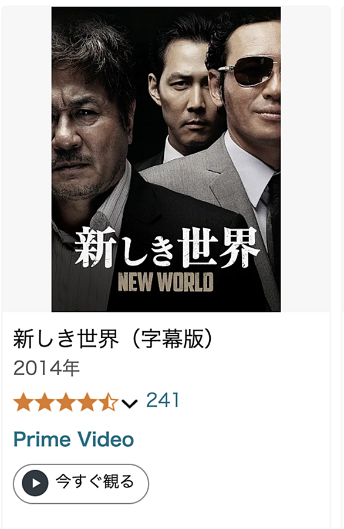The height and width of the screenshot is (529, 344).
Task: Click the white 新しき世界 title on poster
Action: point(167,247)
